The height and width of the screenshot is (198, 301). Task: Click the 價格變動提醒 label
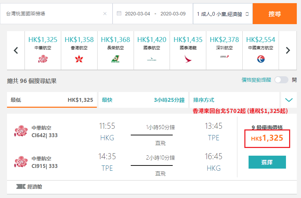pos(256,80)
